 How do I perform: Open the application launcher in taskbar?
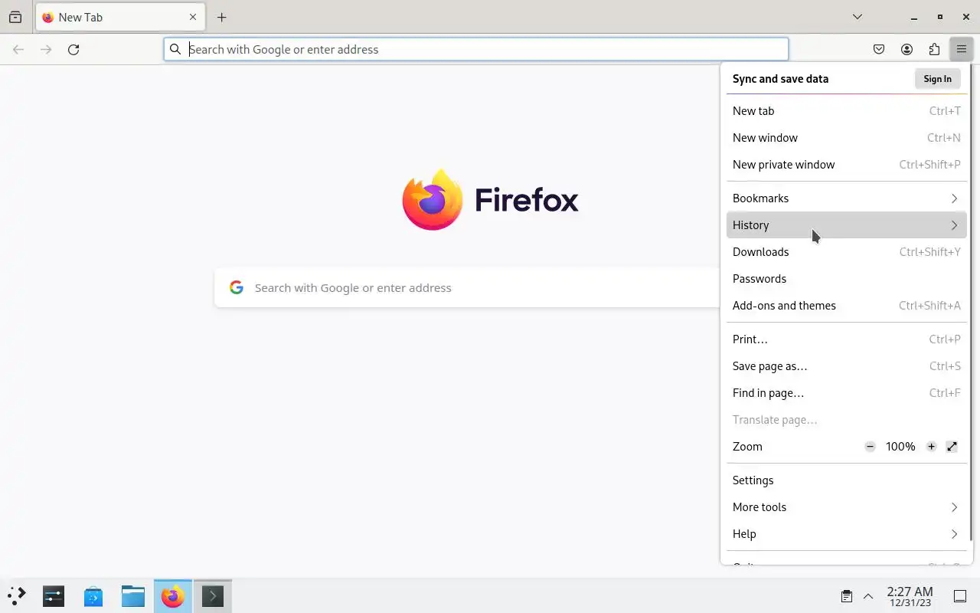pos(17,595)
